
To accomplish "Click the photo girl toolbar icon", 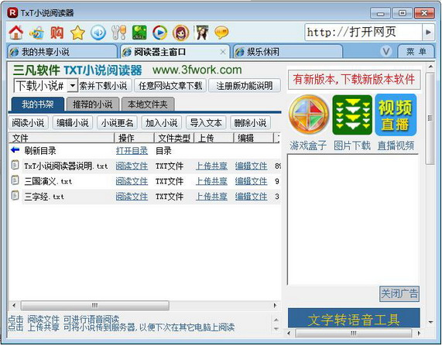I will tap(202, 33).
